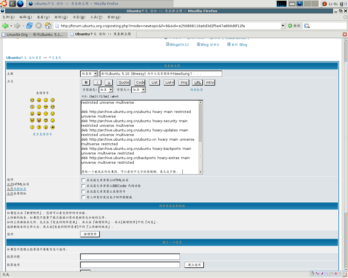This screenshot has width=348, height=278.
Task: Click the 结束标签 link
Action: [197, 90]
